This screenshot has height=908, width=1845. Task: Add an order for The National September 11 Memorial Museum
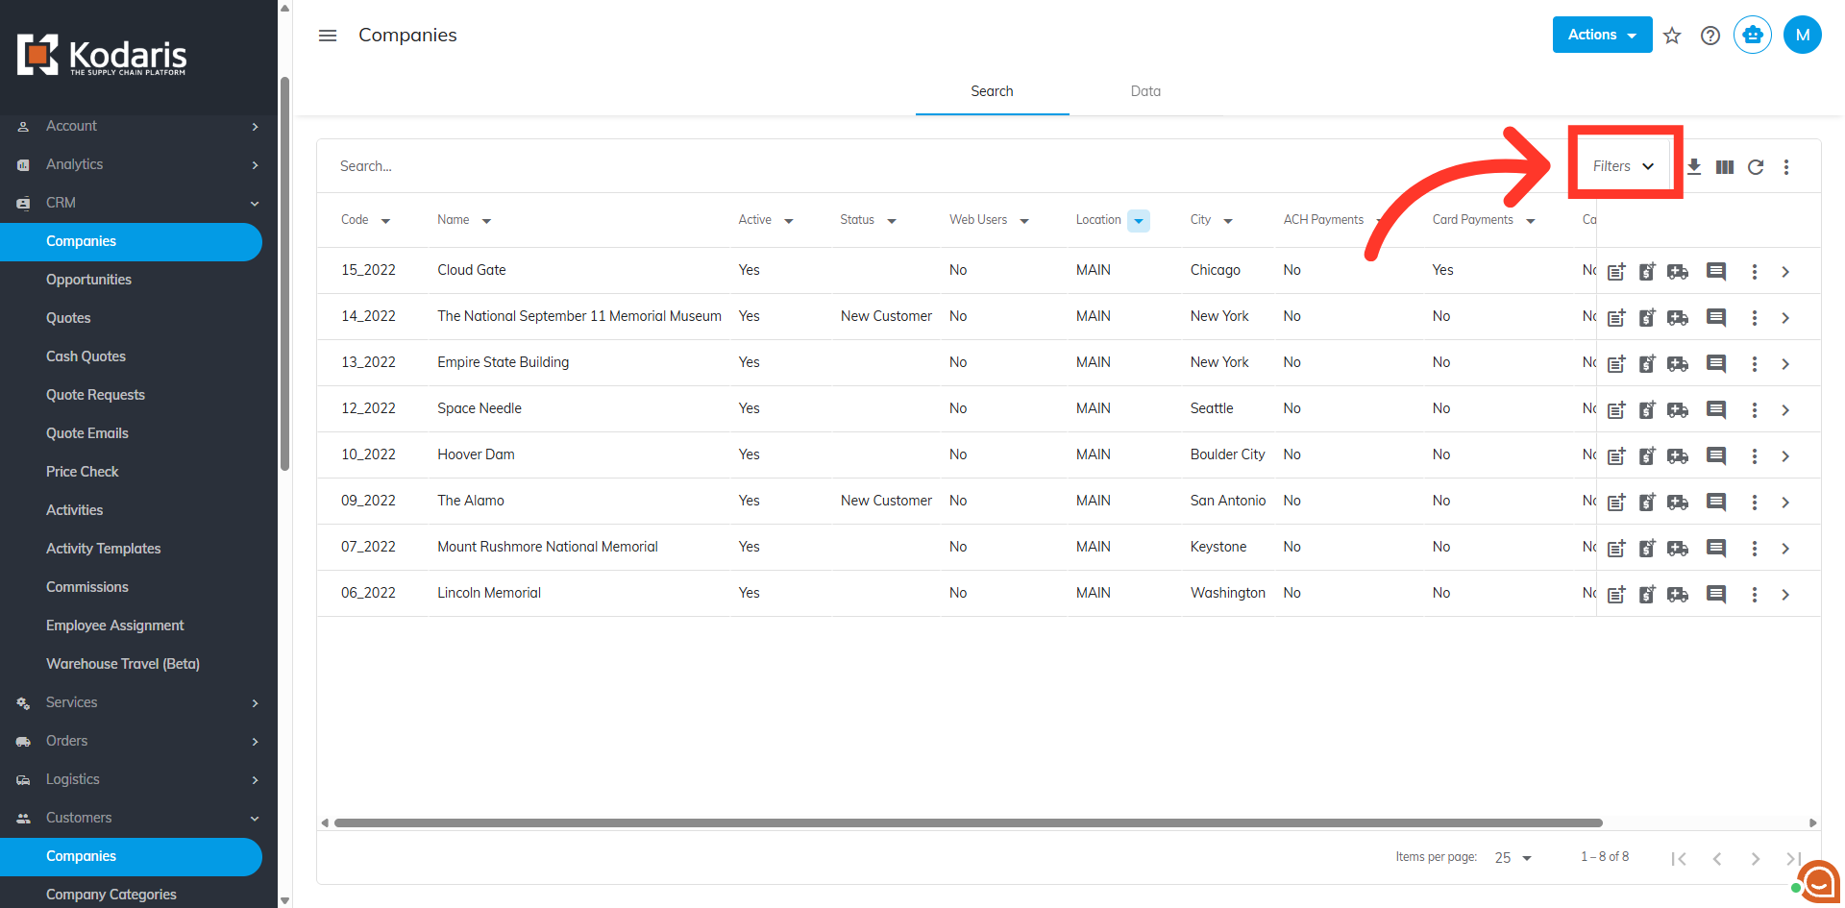click(x=1678, y=318)
